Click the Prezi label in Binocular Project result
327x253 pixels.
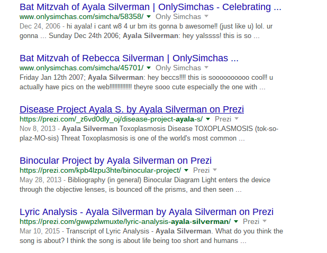(202, 170)
